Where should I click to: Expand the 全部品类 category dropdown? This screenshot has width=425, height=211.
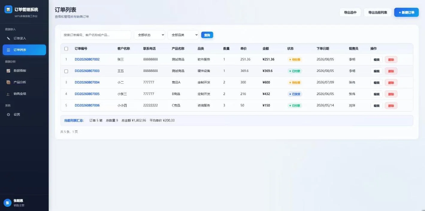click(183, 35)
